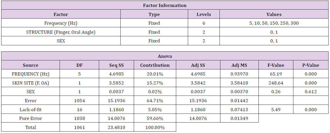Click the Lack-of-fit source cell
The width and height of the screenshot is (330, 133).
coord(31,110)
